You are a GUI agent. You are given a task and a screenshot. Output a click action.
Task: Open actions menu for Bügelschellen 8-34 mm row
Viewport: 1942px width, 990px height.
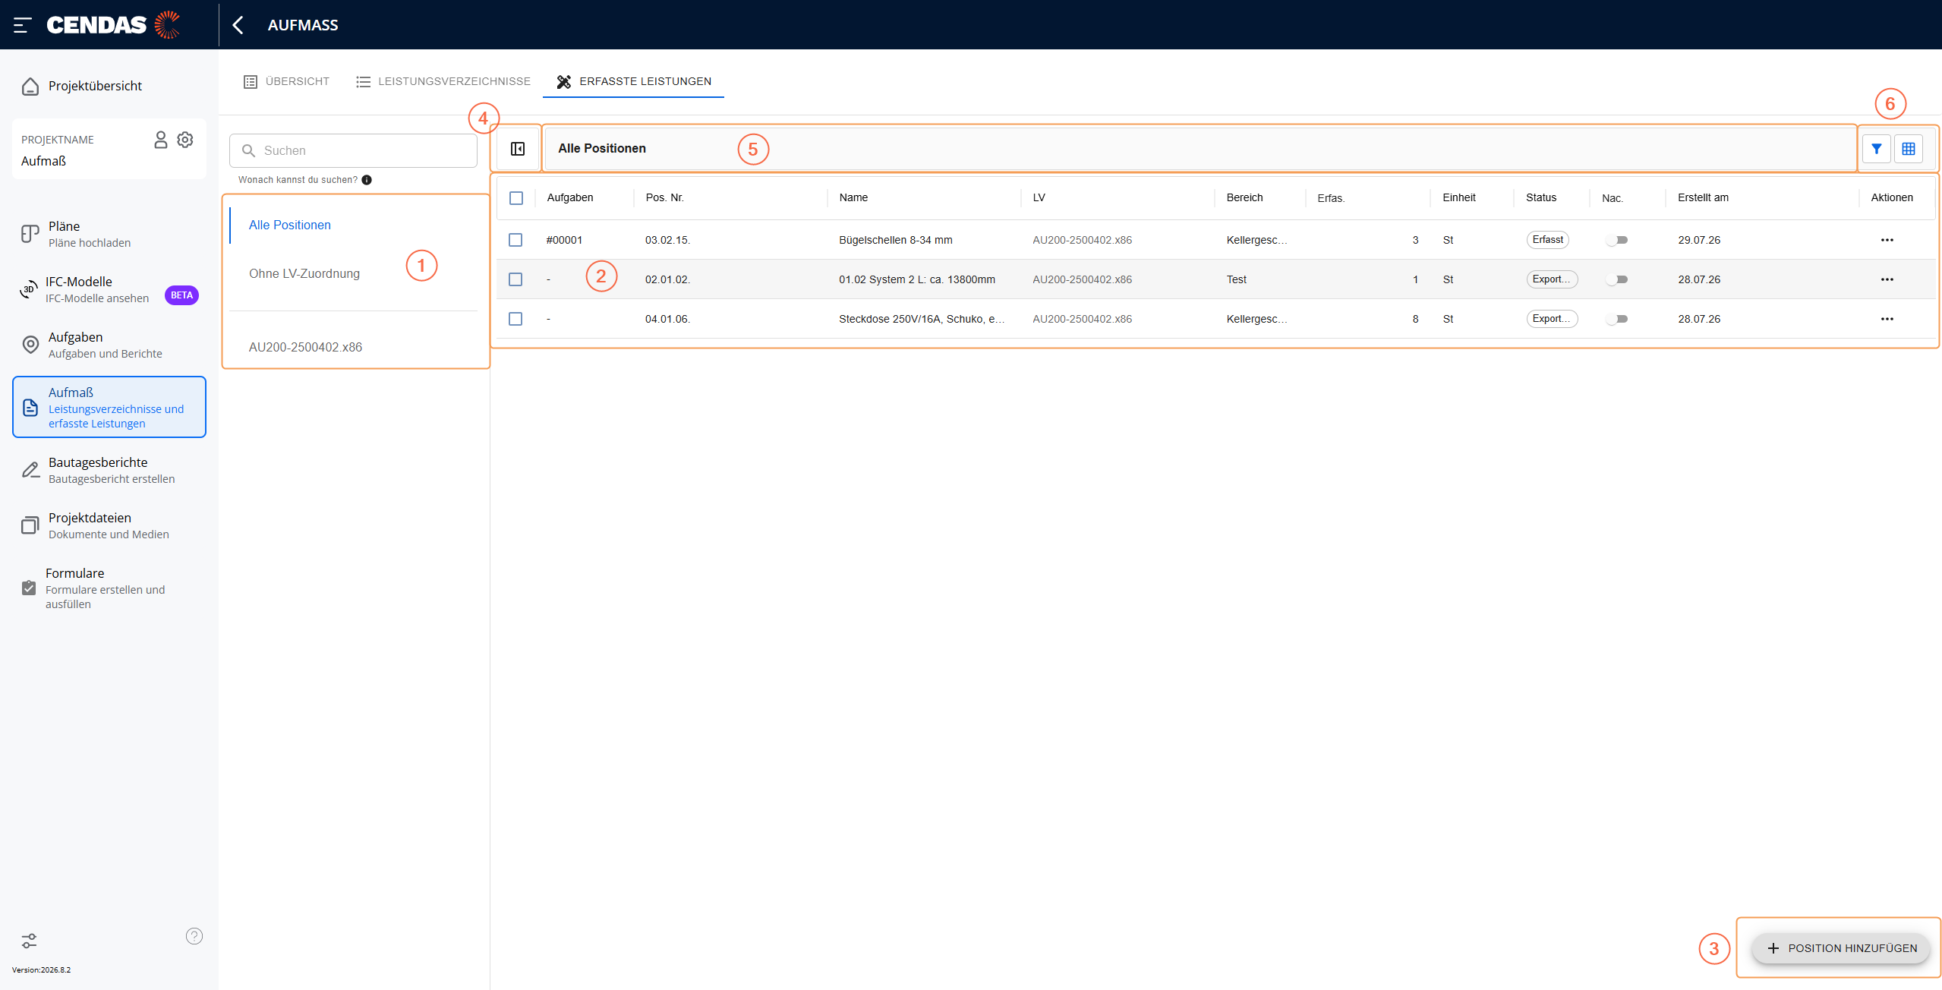click(1887, 240)
